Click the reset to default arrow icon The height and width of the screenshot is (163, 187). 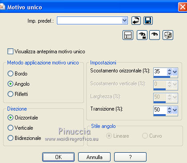coord(136,20)
